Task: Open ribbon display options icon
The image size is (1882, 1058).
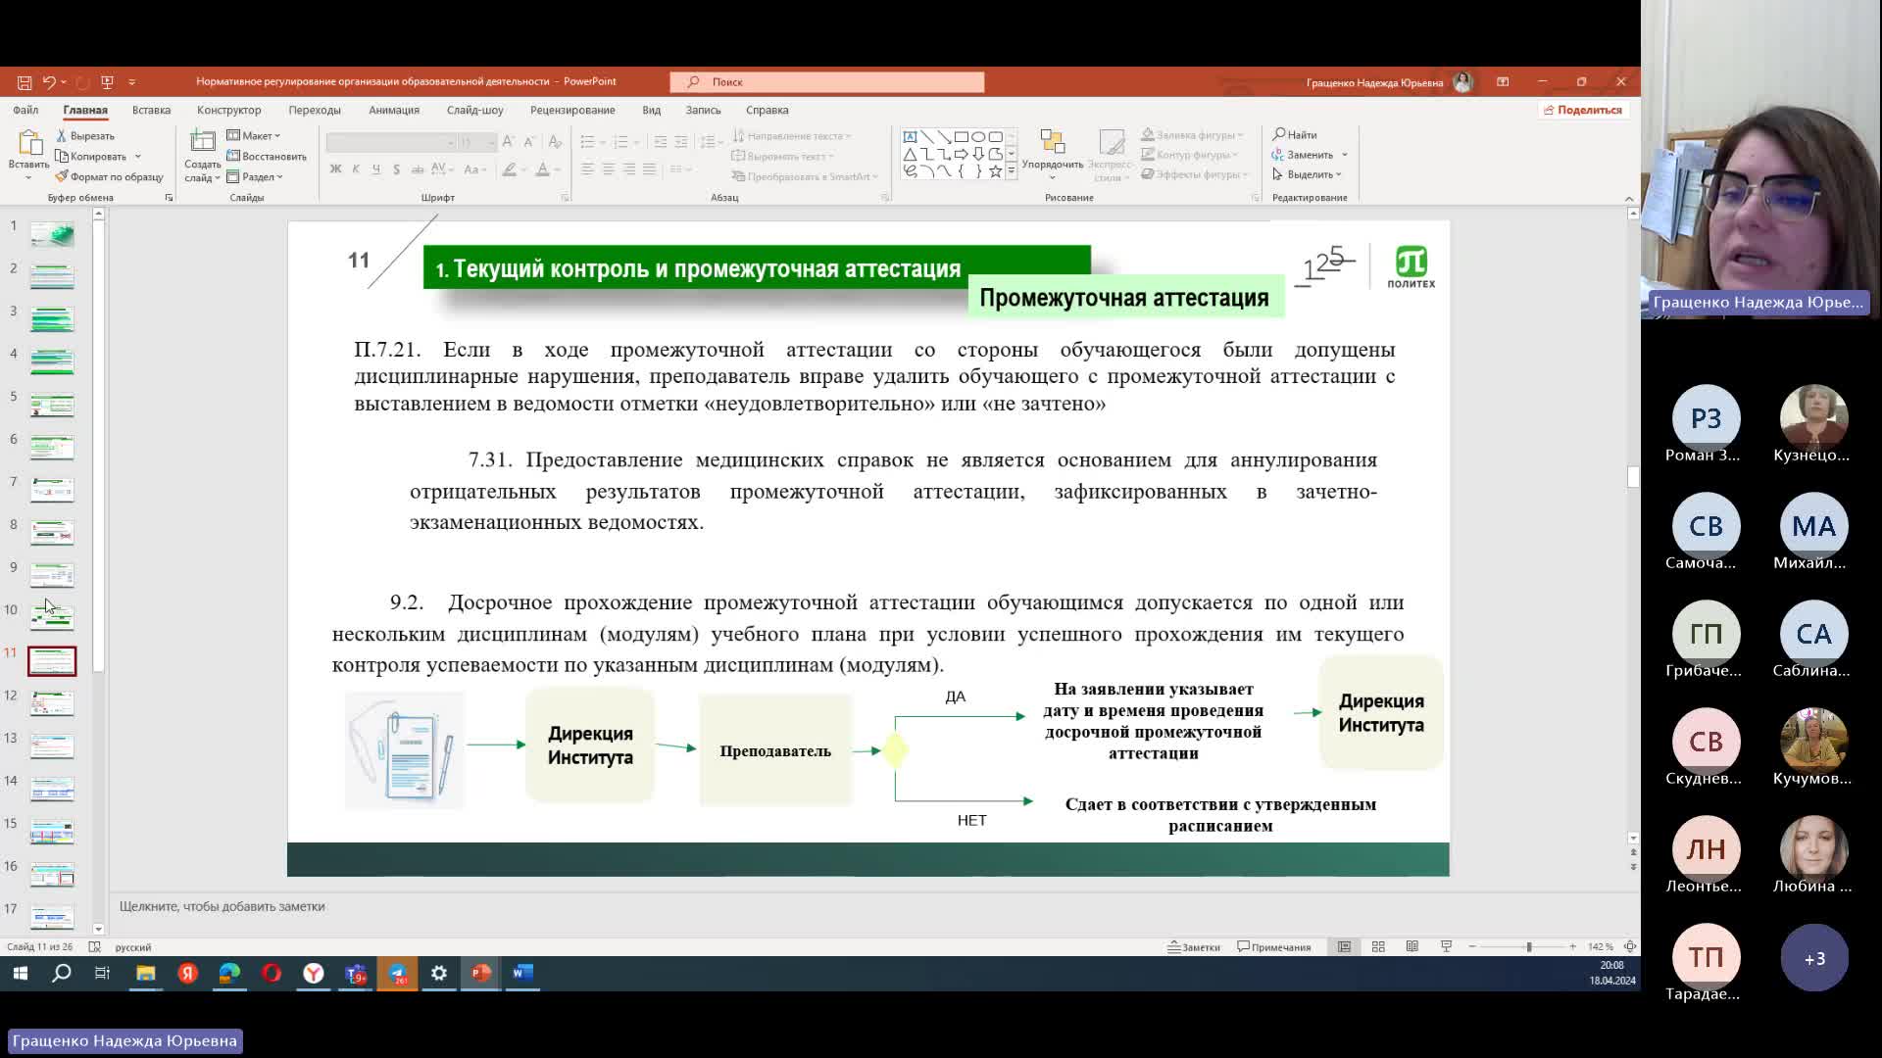Action: pos(1503,82)
